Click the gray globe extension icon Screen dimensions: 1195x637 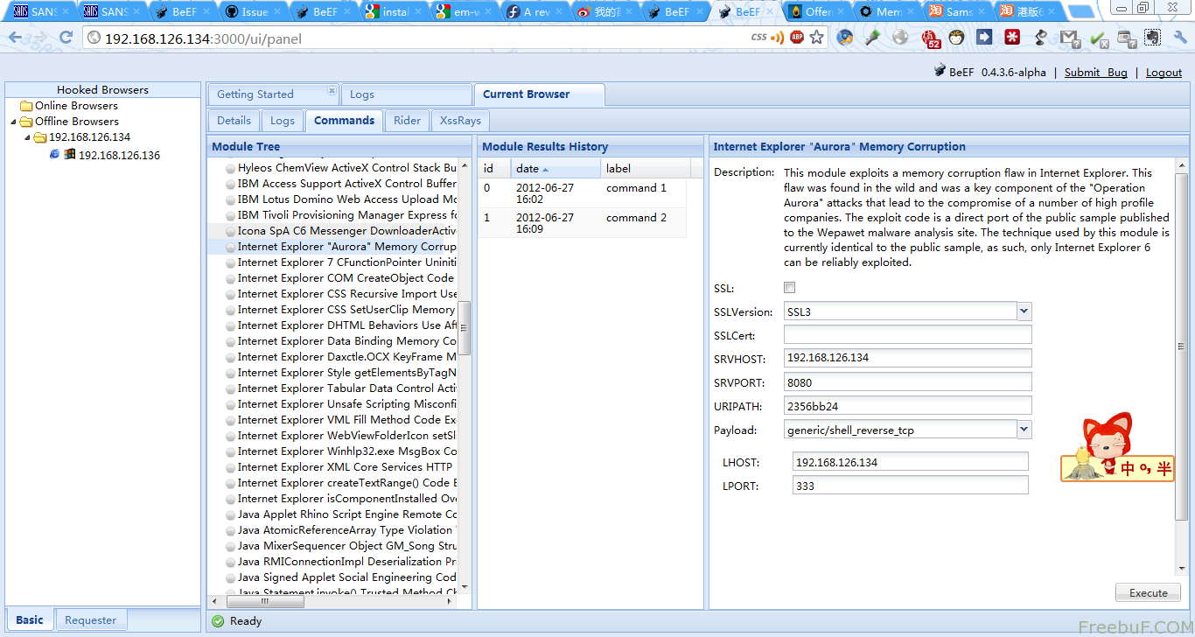pyautogui.click(x=900, y=38)
